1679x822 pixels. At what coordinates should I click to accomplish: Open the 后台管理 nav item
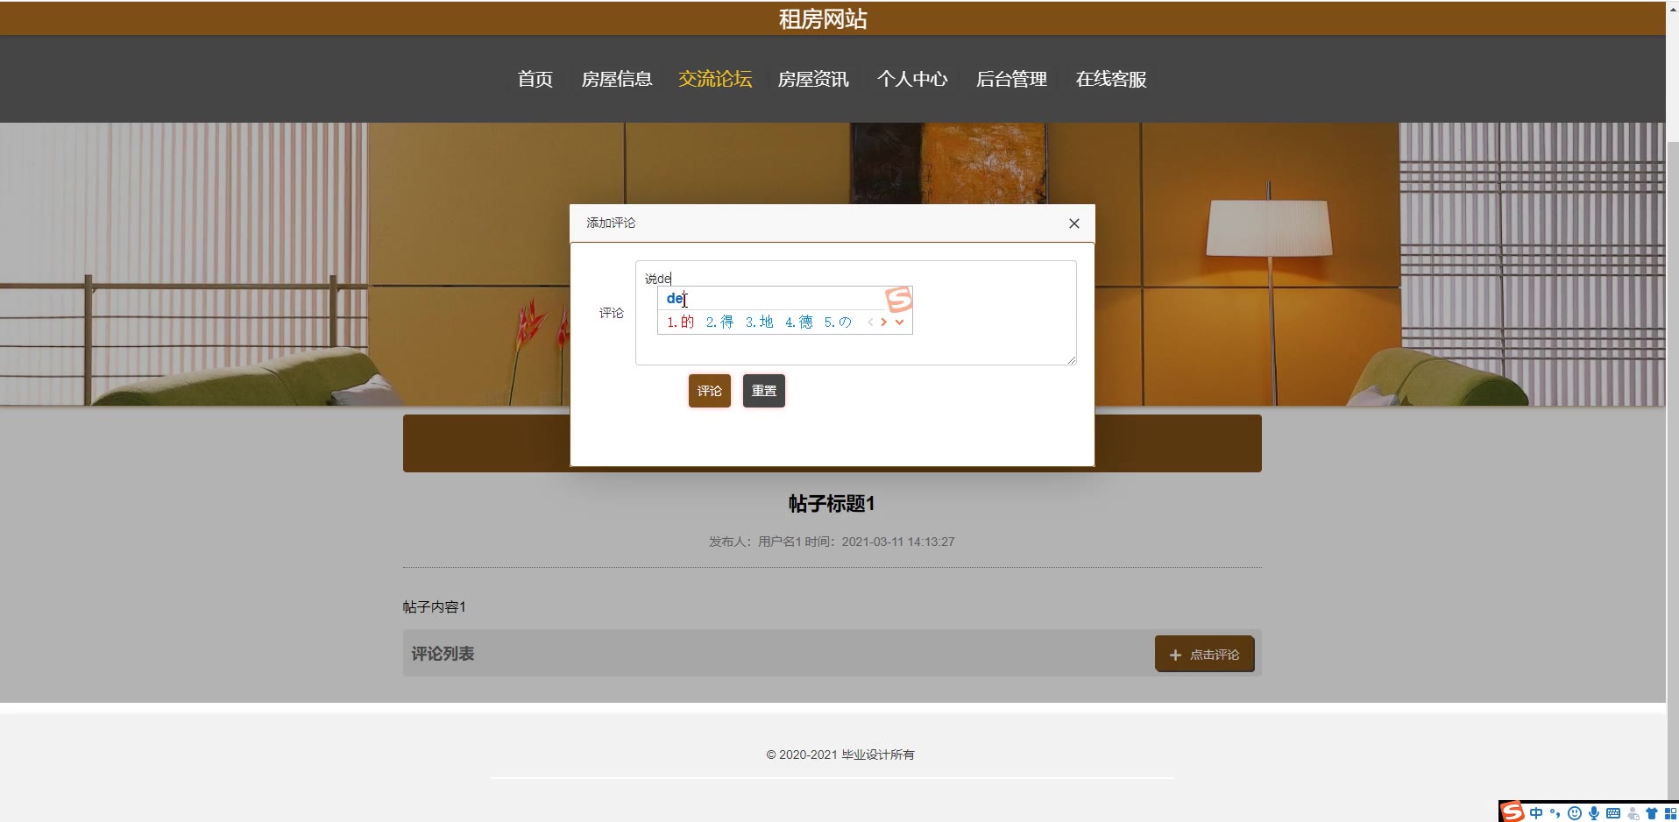pyautogui.click(x=1011, y=79)
